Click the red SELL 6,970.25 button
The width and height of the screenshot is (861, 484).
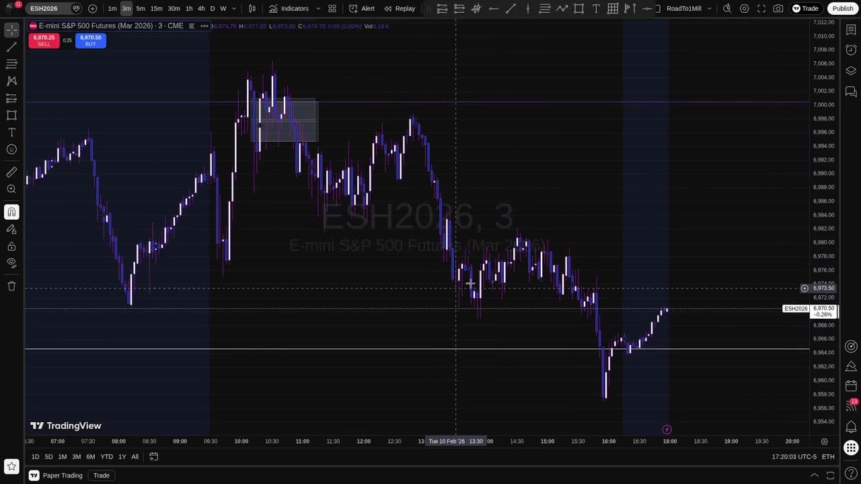pos(44,40)
